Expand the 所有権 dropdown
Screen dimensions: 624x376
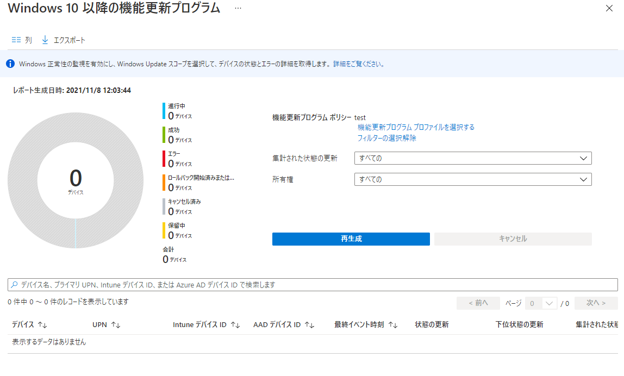point(584,179)
